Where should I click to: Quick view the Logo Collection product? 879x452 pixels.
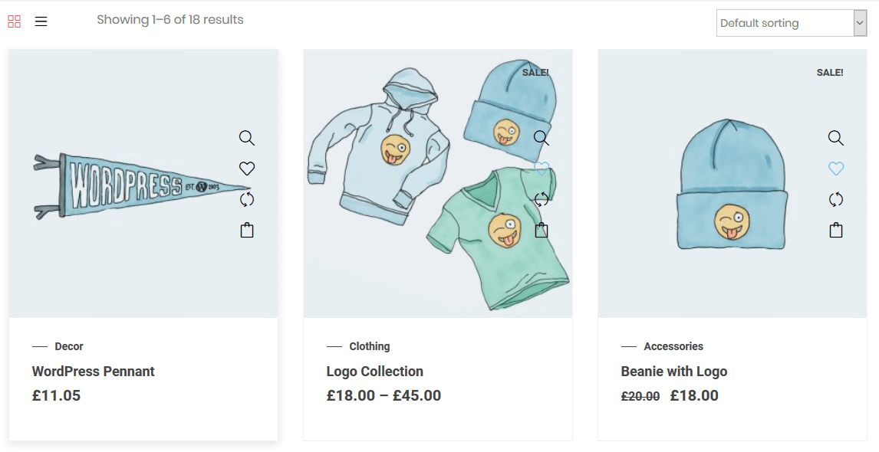pos(542,138)
